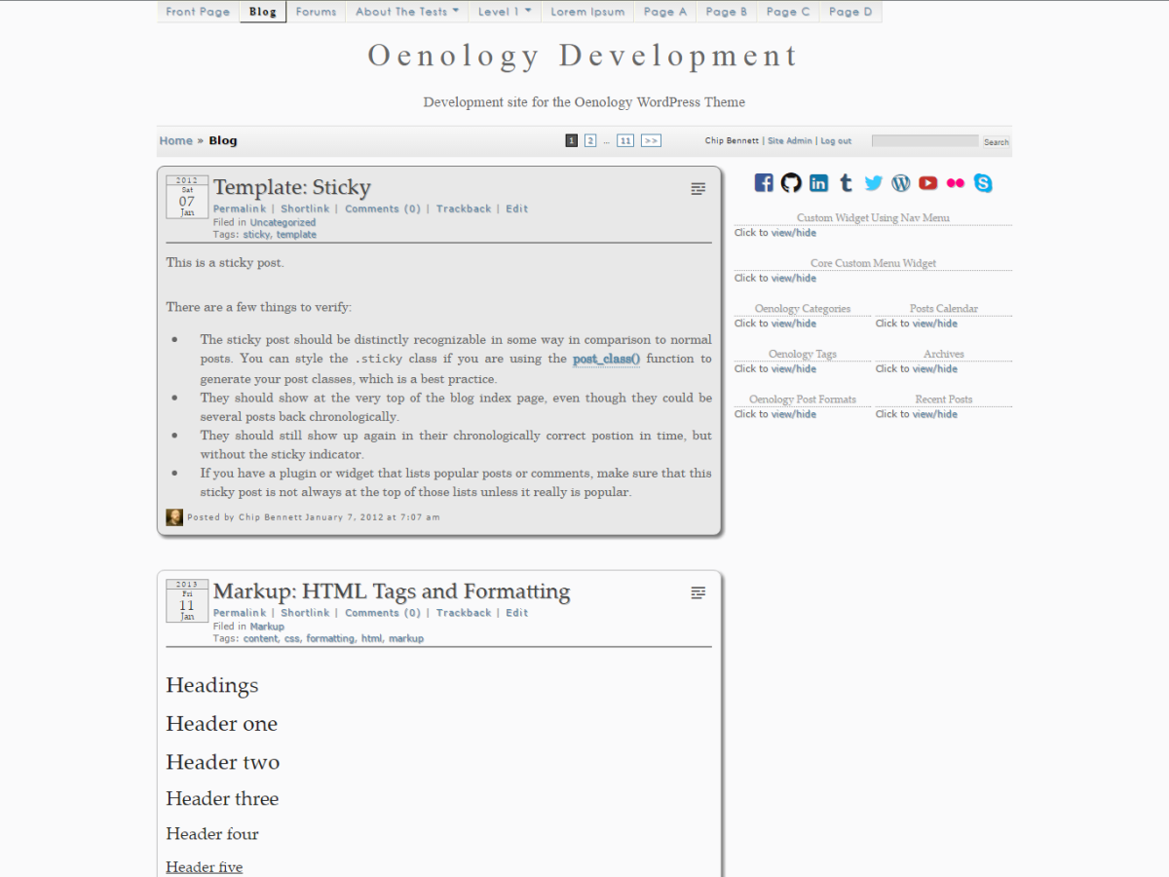
Task: Click inside the search input field
Action: point(924,140)
